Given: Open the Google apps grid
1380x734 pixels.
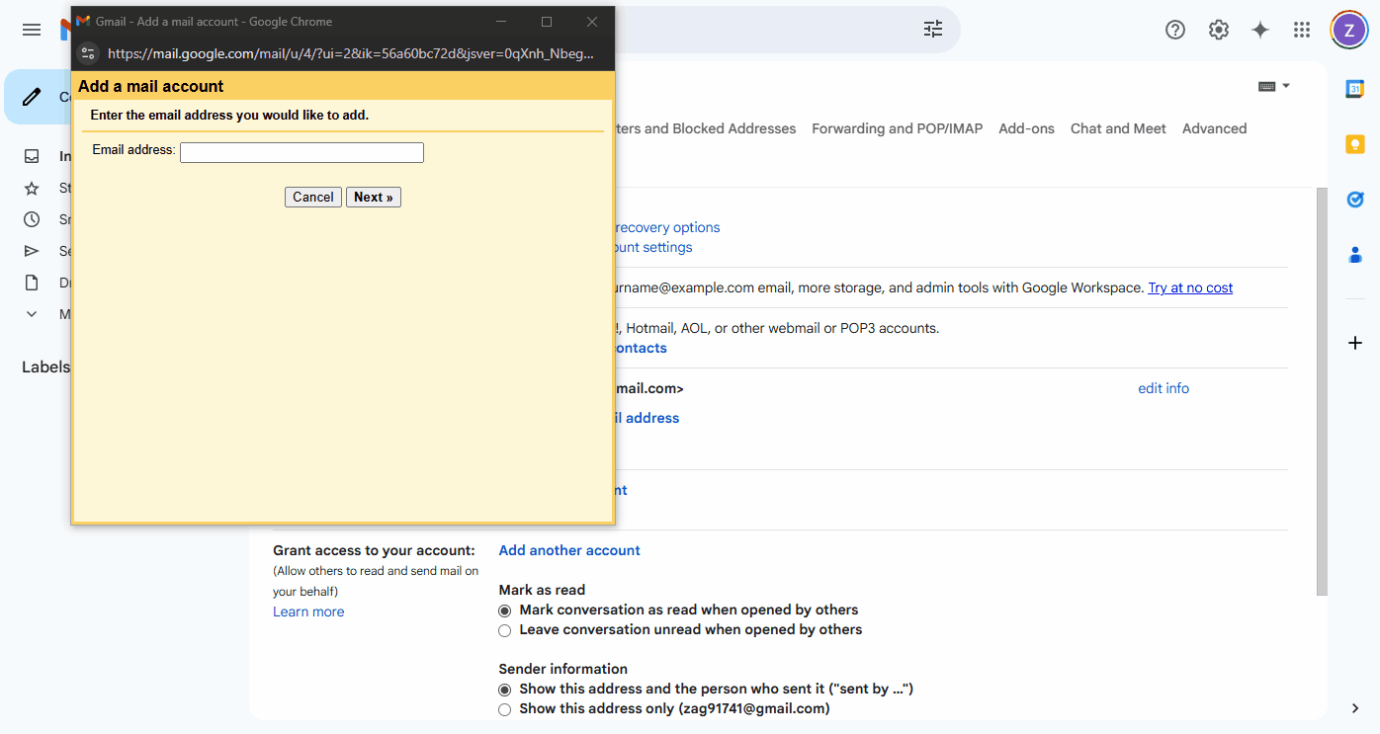Looking at the screenshot, I should pyautogui.click(x=1302, y=30).
